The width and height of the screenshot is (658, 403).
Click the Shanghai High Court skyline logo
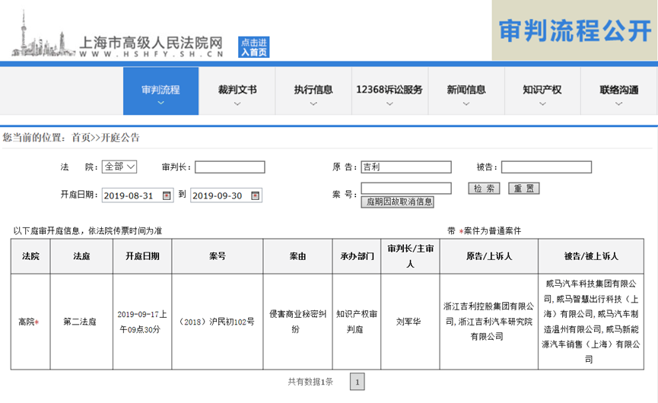[43, 34]
